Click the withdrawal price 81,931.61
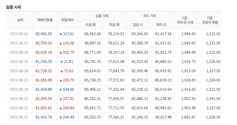Screen dimensions: 237x125 [x=163, y=43]
